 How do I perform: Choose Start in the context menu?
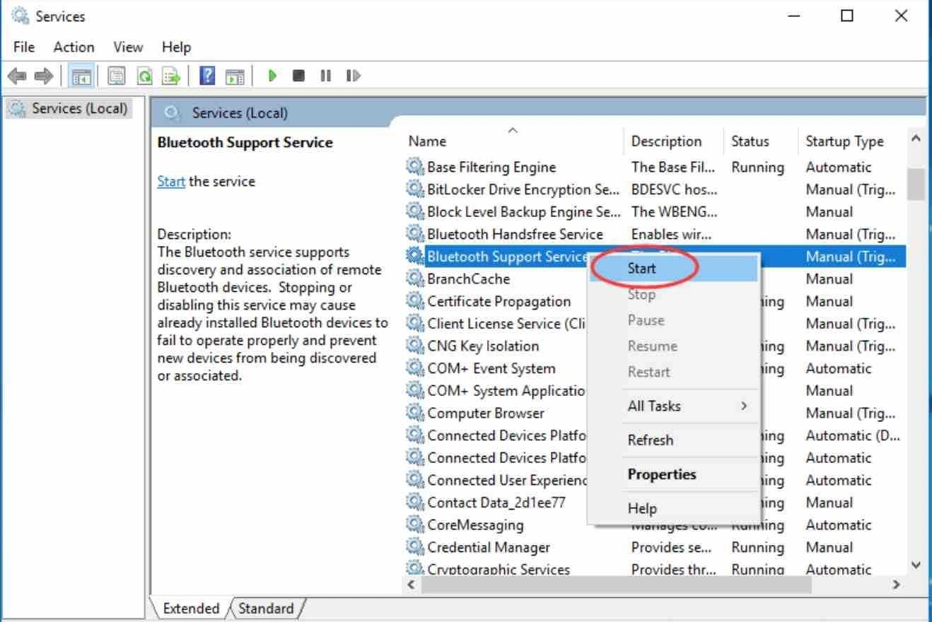pos(674,269)
